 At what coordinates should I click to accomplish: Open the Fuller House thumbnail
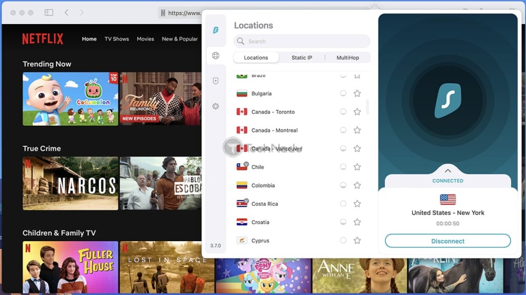[x=70, y=267]
